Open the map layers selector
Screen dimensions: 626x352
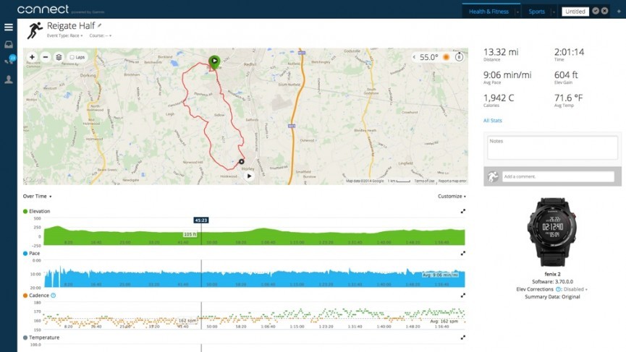pos(59,56)
